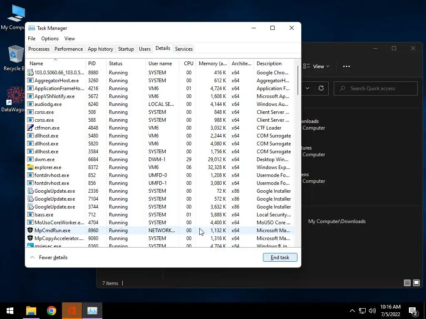Sort by the User name column header

[x=163, y=64]
